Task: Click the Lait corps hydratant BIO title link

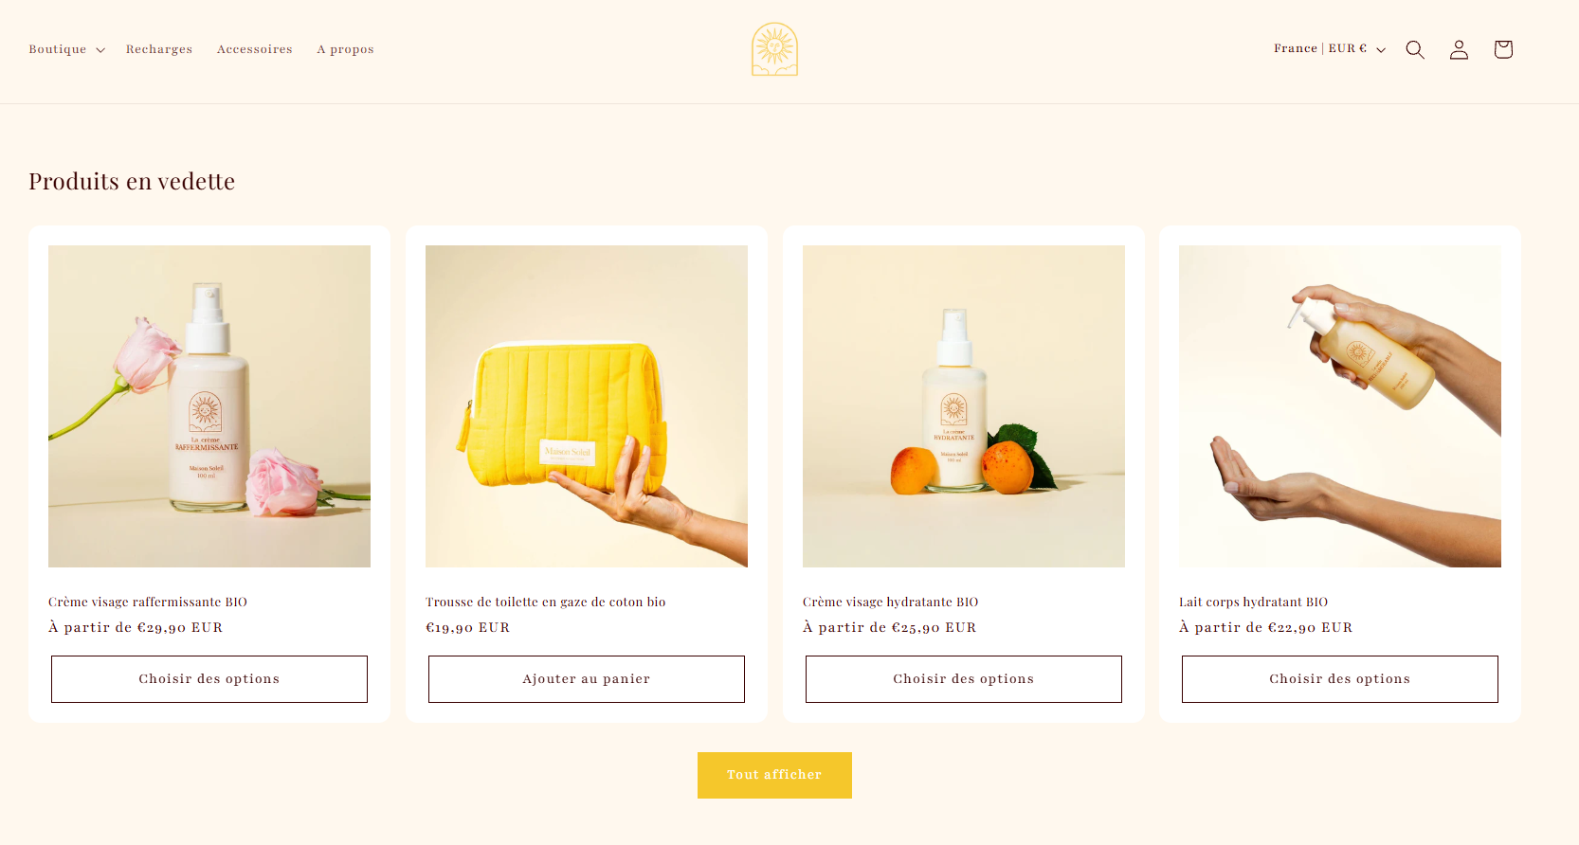Action: click(x=1253, y=602)
